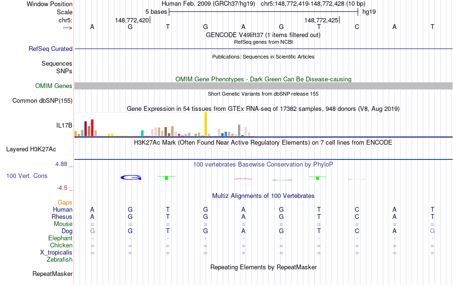This screenshot has height=285, width=453.
Task: Click the Gaps row label
Action: (65, 202)
